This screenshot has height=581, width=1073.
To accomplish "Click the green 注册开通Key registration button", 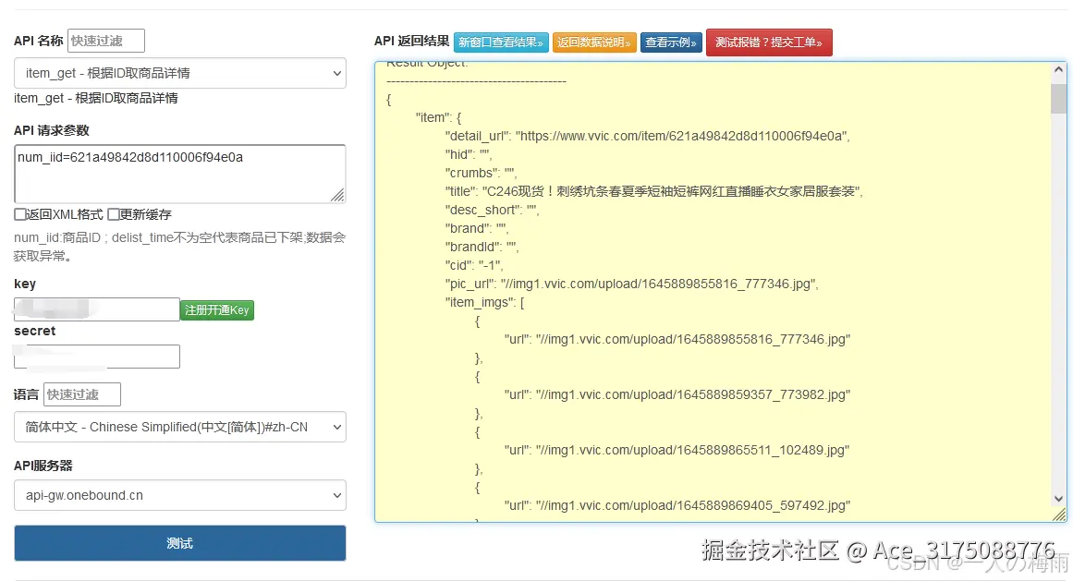I will click(x=216, y=310).
